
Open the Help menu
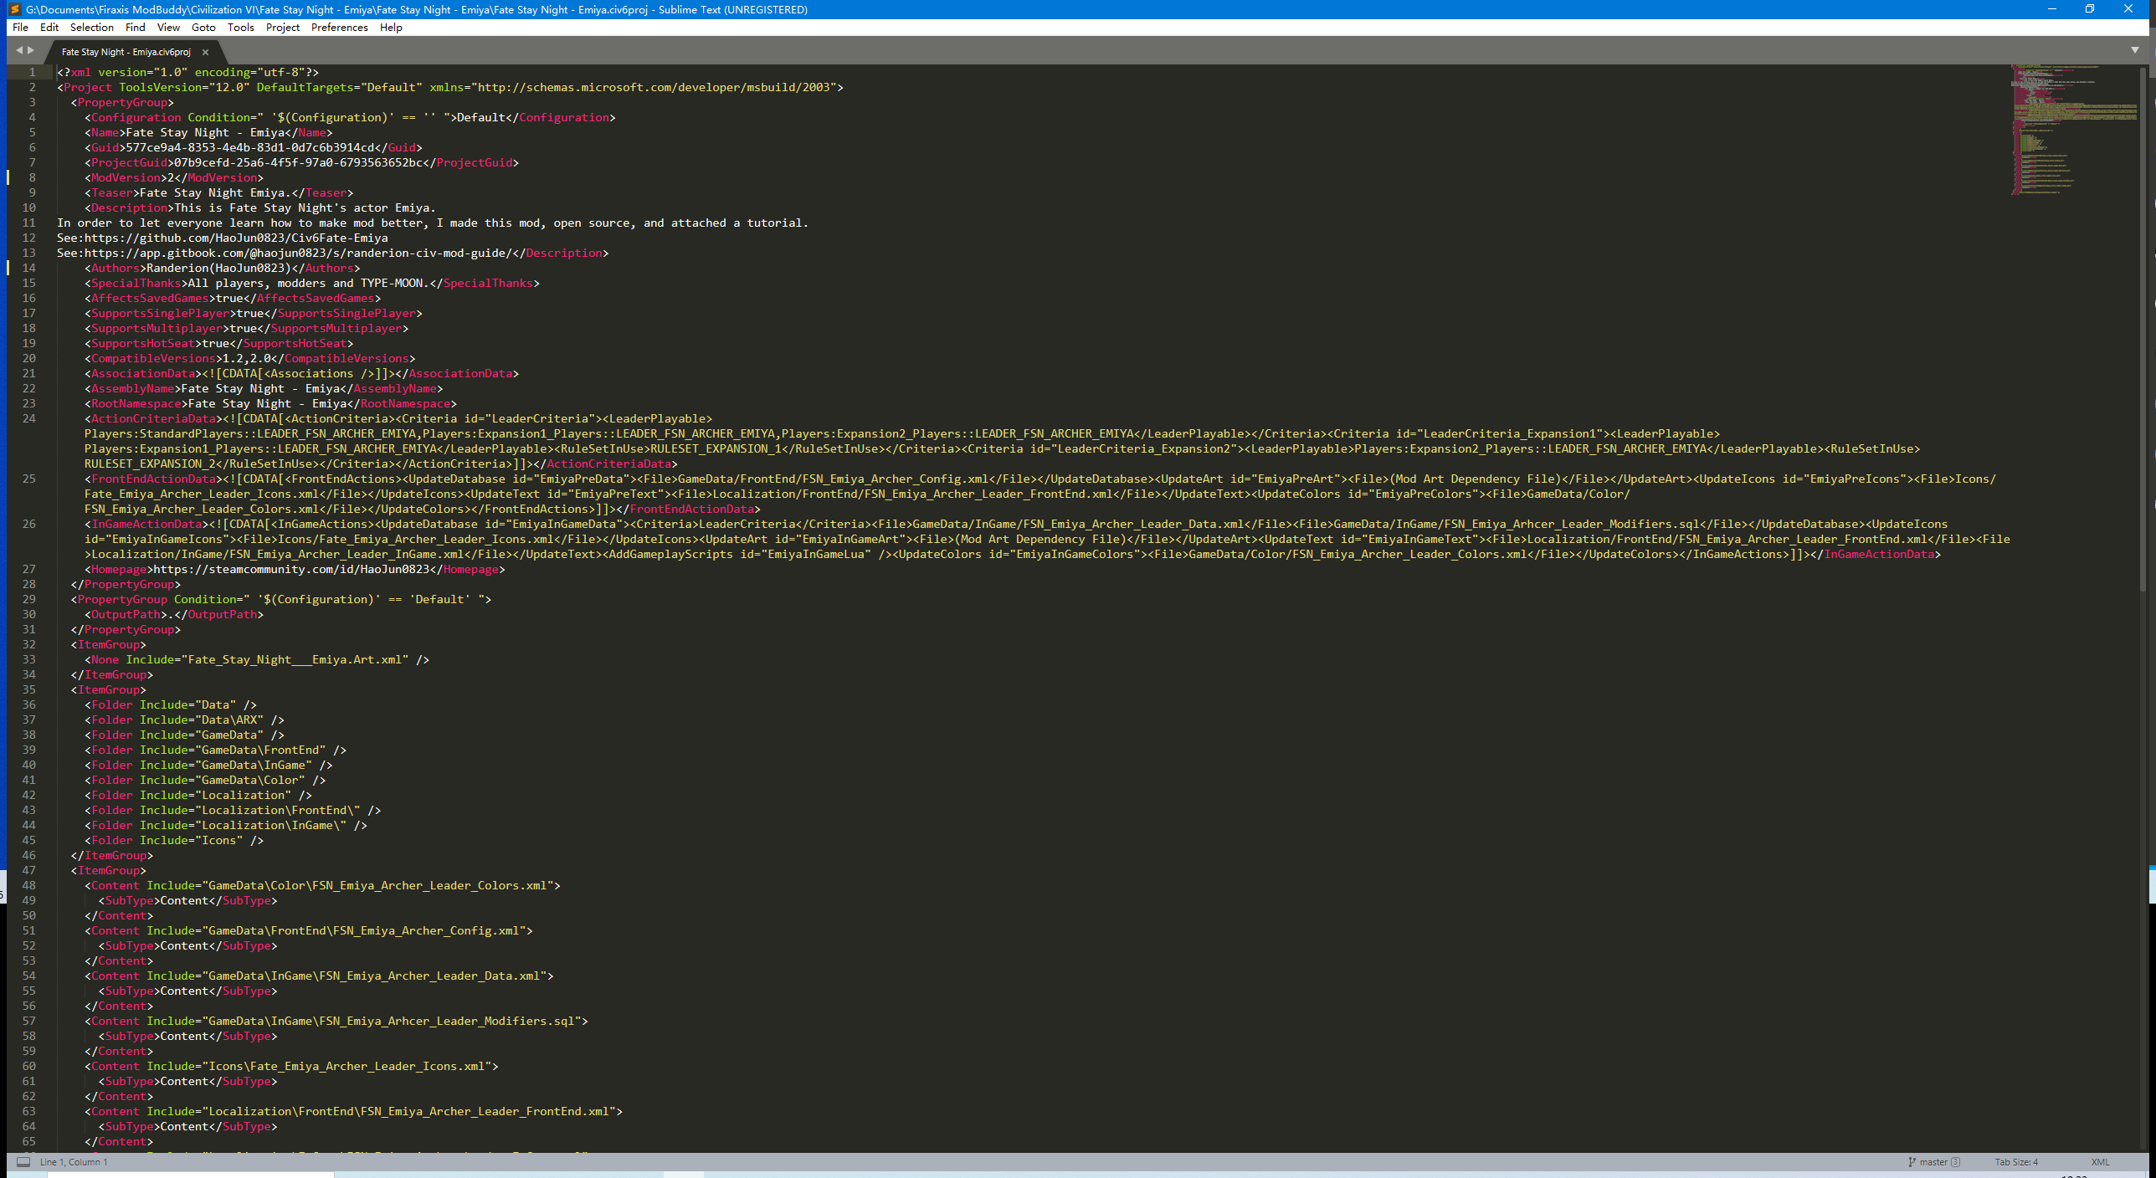click(x=391, y=28)
